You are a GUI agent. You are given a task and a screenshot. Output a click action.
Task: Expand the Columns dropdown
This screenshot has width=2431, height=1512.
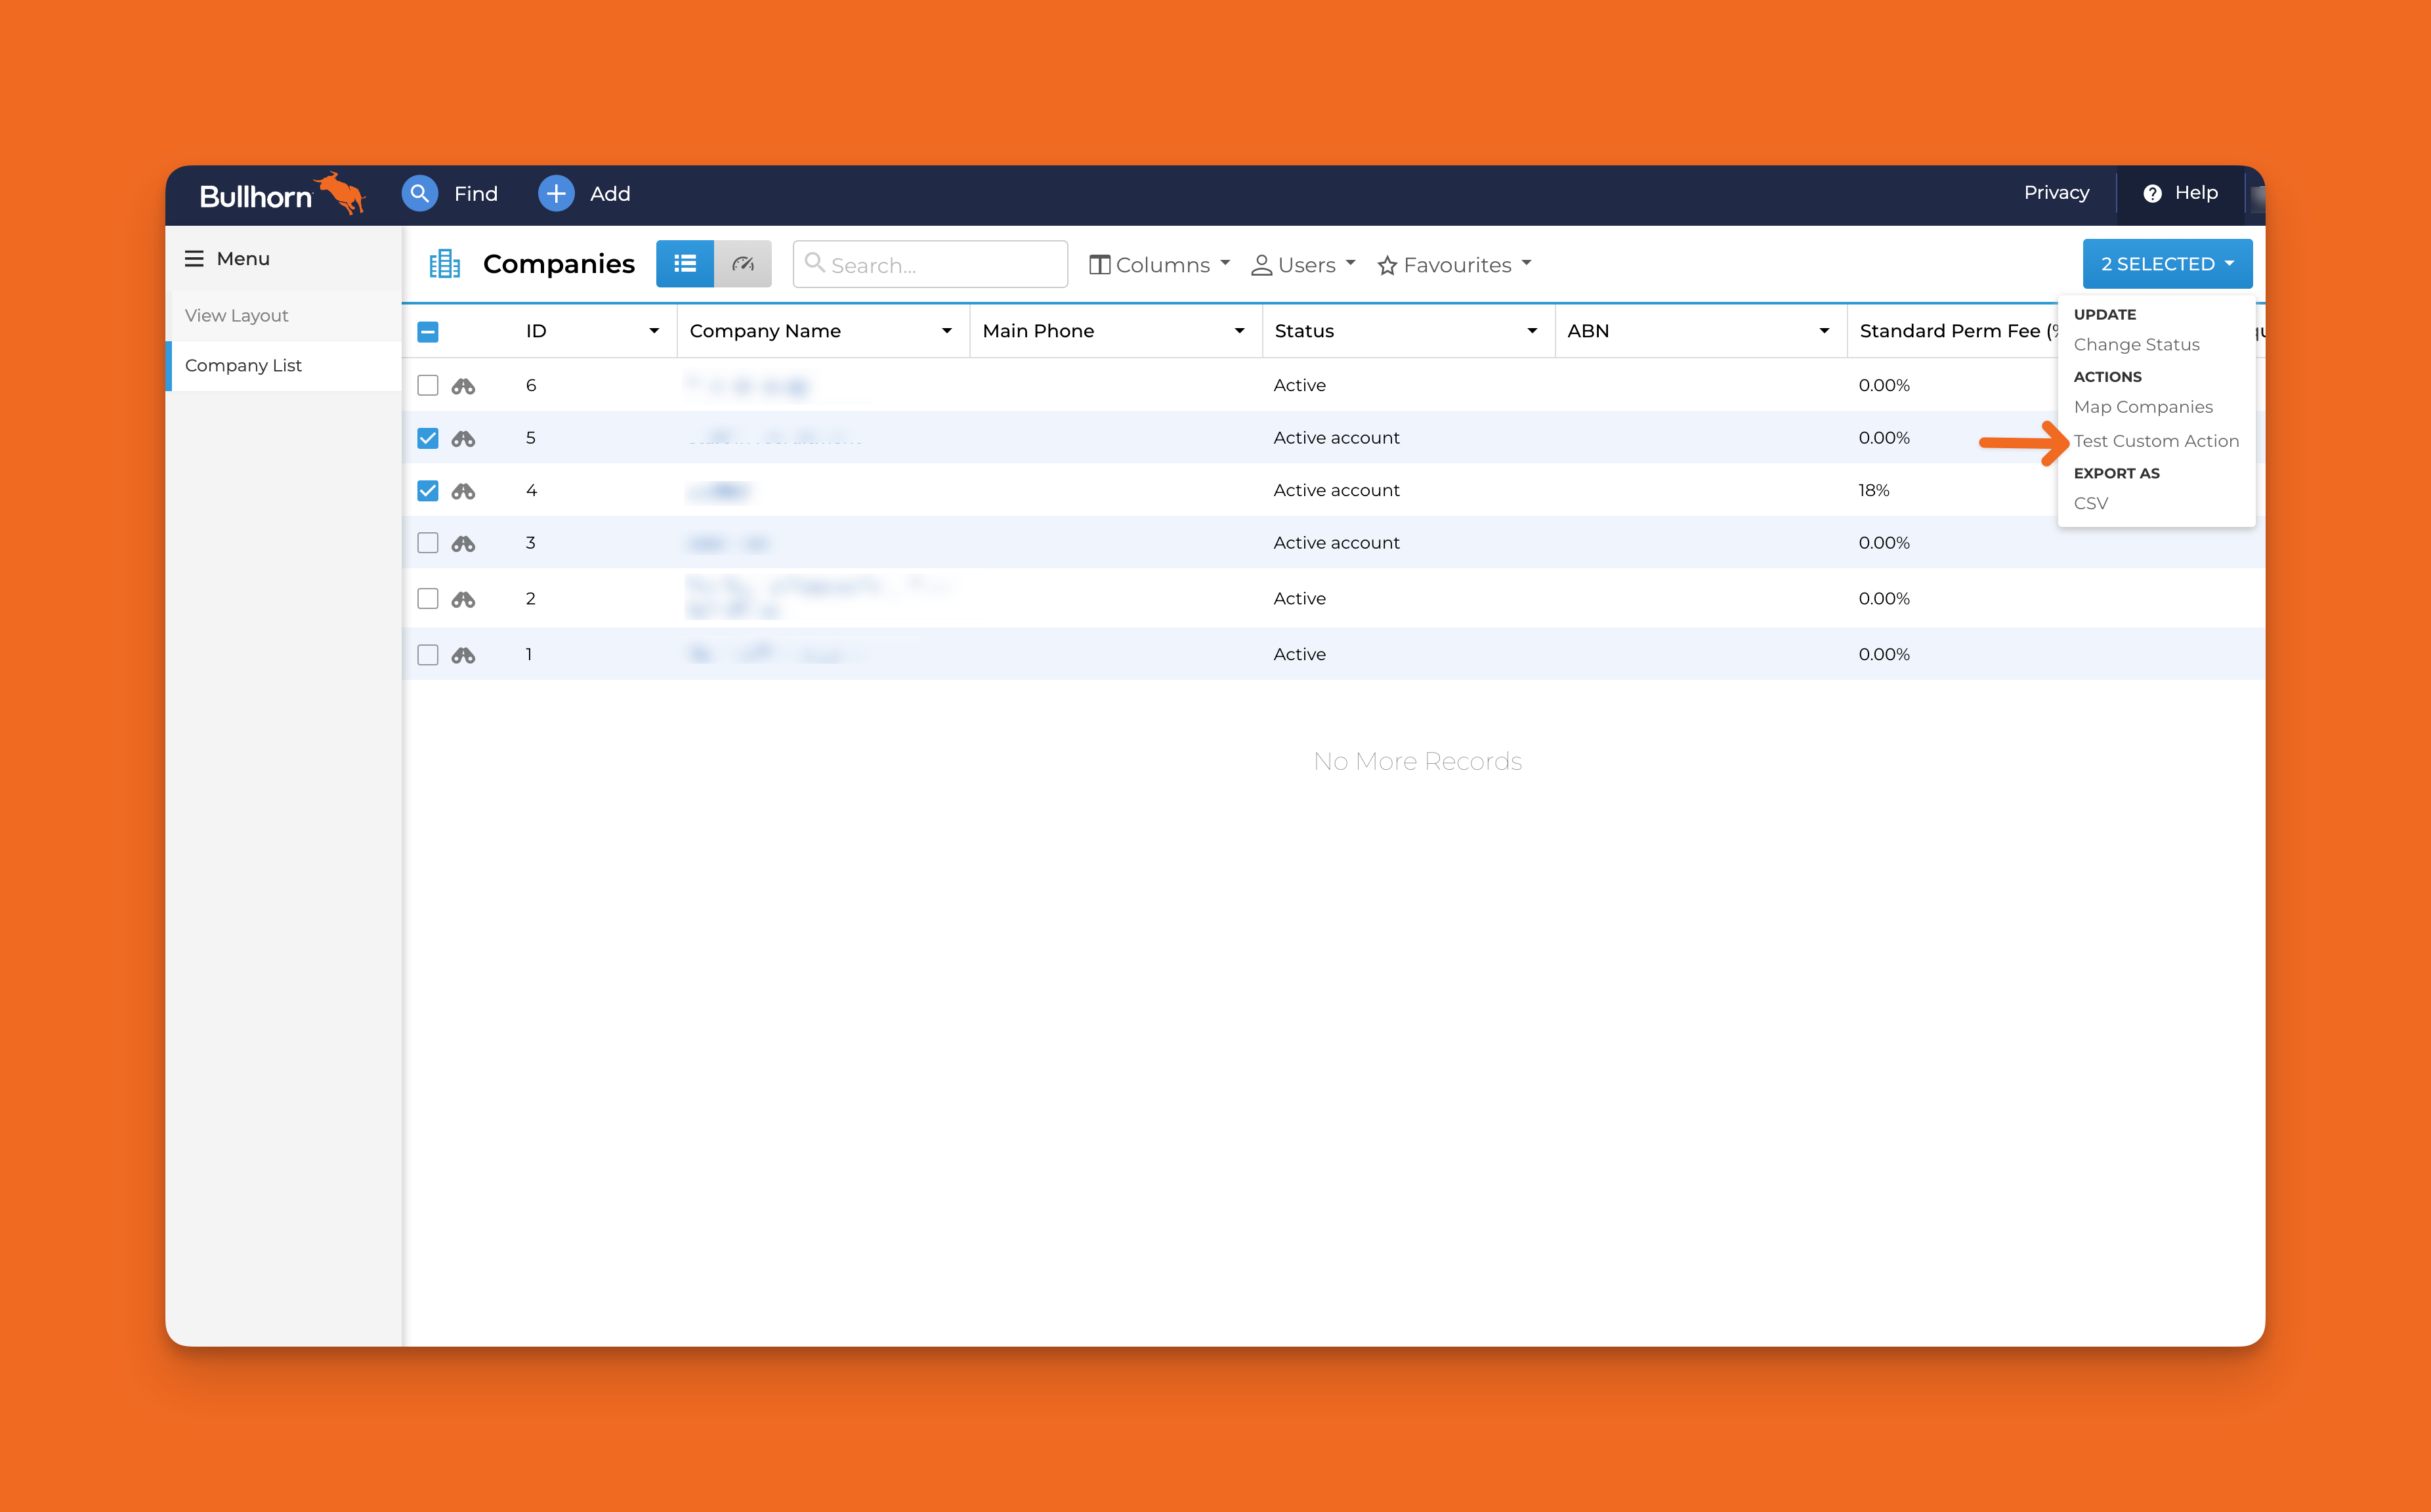pyautogui.click(x=1160, y=265)
